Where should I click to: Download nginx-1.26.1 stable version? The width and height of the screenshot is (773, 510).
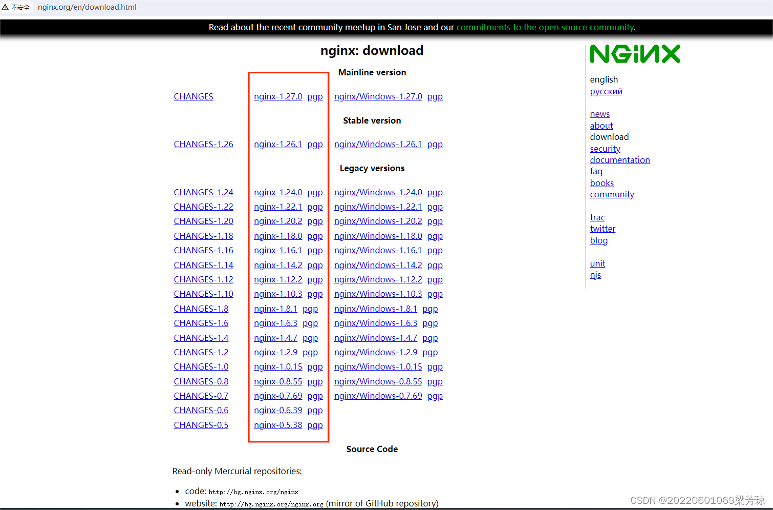coord(278,144)
